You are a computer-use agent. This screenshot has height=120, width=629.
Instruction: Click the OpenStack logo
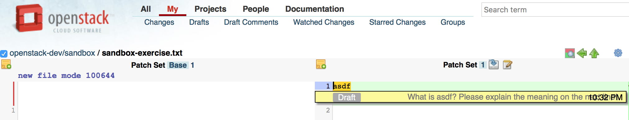(62, 19)
